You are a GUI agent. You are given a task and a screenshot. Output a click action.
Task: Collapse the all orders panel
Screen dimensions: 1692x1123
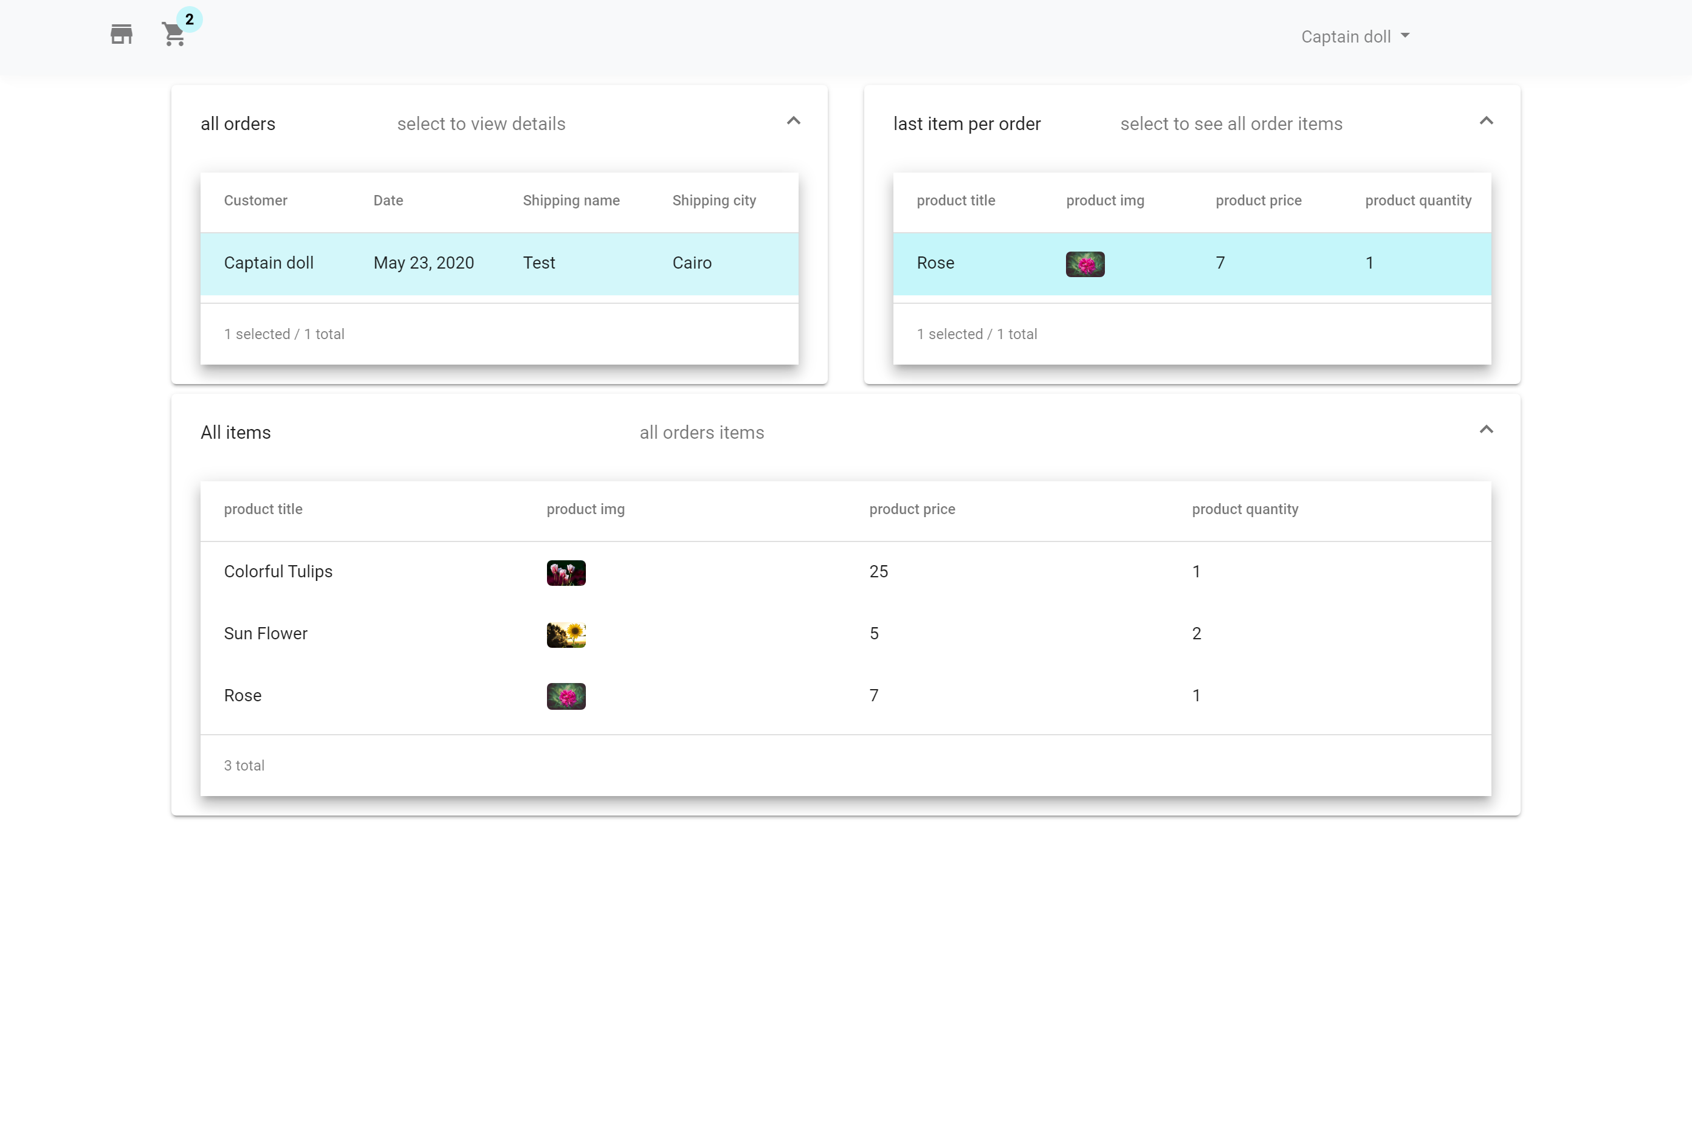coord(793,121)
